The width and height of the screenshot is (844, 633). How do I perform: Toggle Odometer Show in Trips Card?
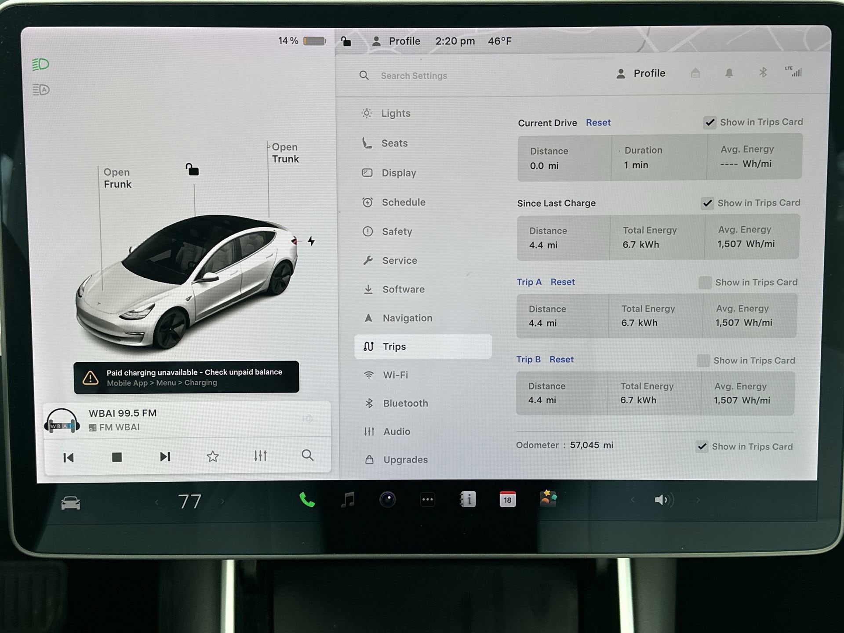point(702,447)
